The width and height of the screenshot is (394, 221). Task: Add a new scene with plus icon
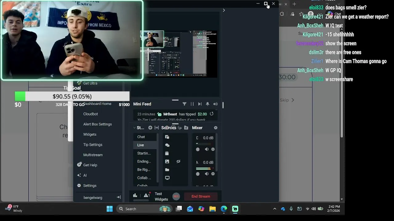(x=150, y=128)
